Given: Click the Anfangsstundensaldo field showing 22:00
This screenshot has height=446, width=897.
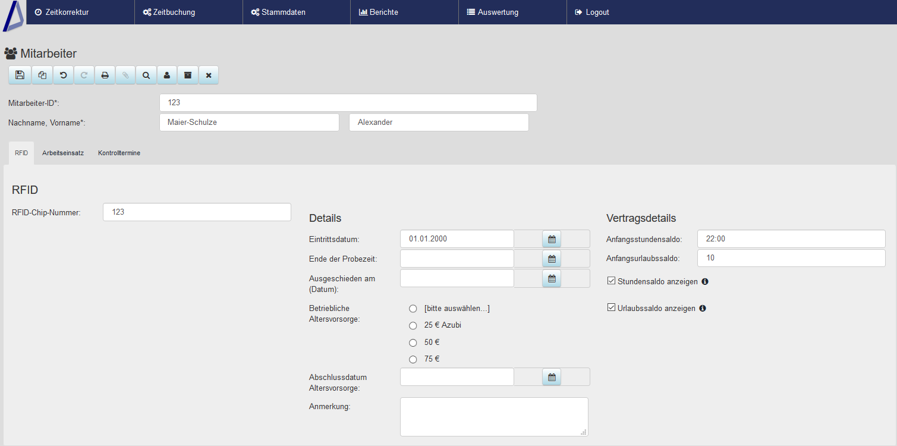Looking at the screenshot, I should 791,239.
